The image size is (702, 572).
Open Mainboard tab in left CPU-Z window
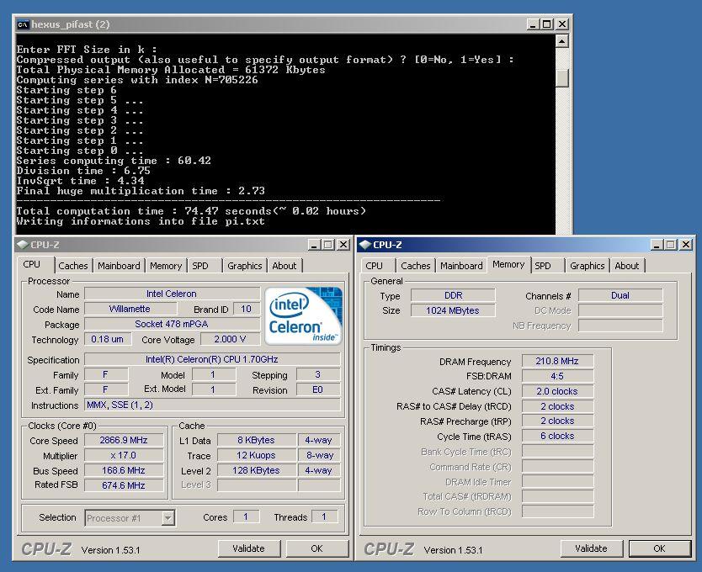pyautogui.click(x=119, y=266)
